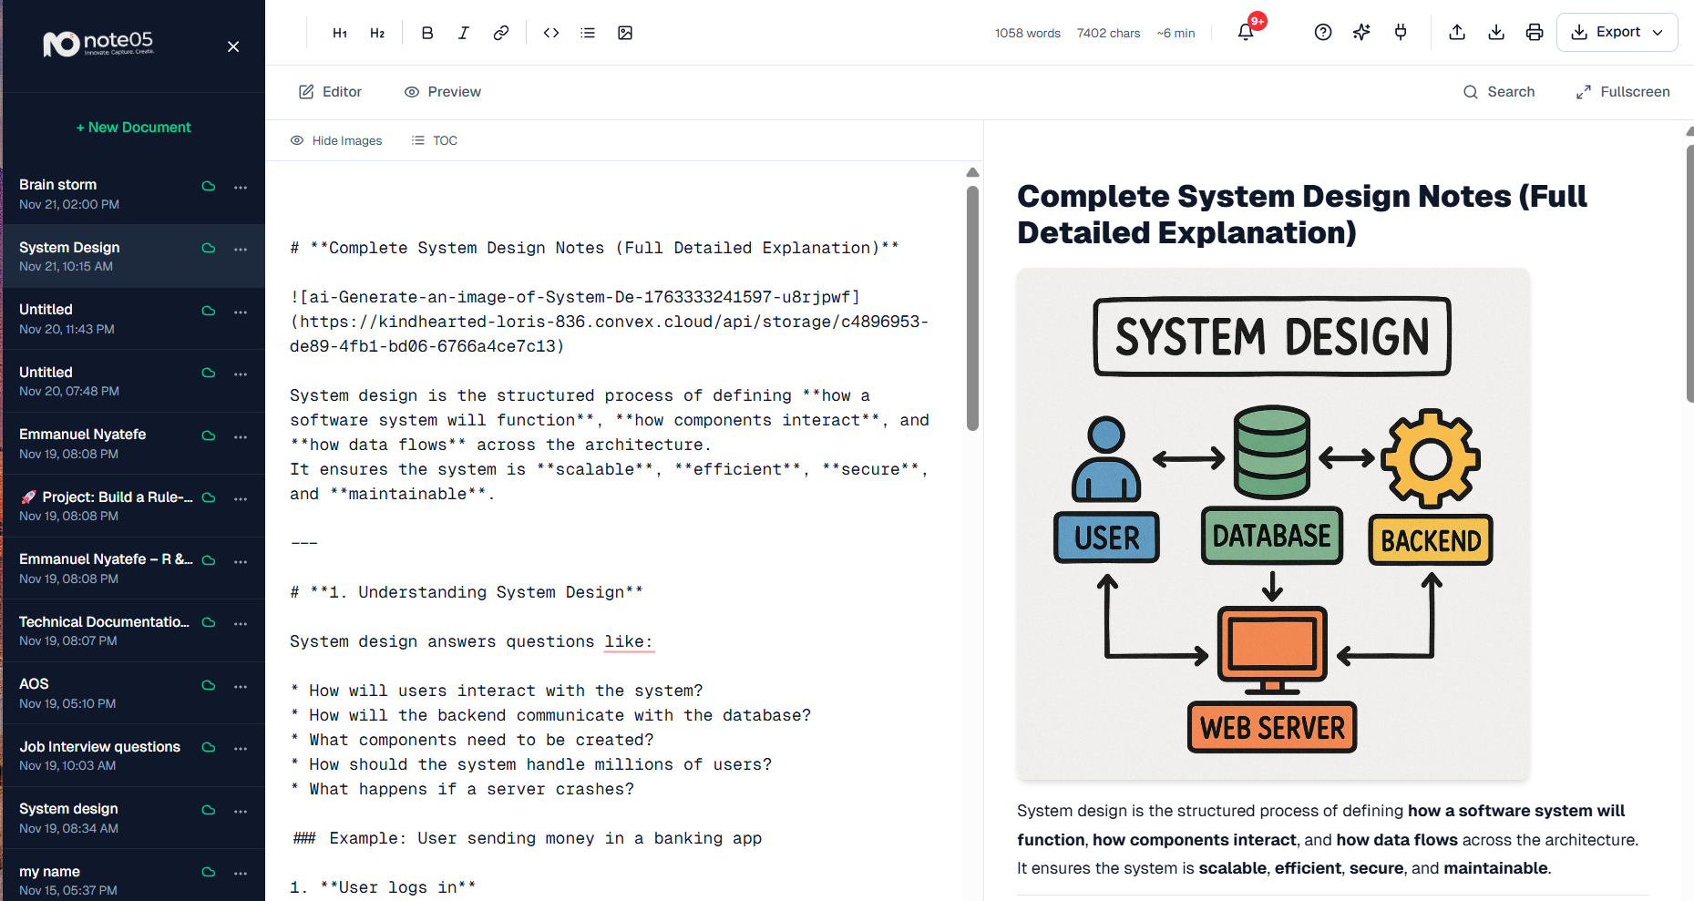Insert a code block
This screenshot has height=901, width=1694.
click(x=550, y=32)
